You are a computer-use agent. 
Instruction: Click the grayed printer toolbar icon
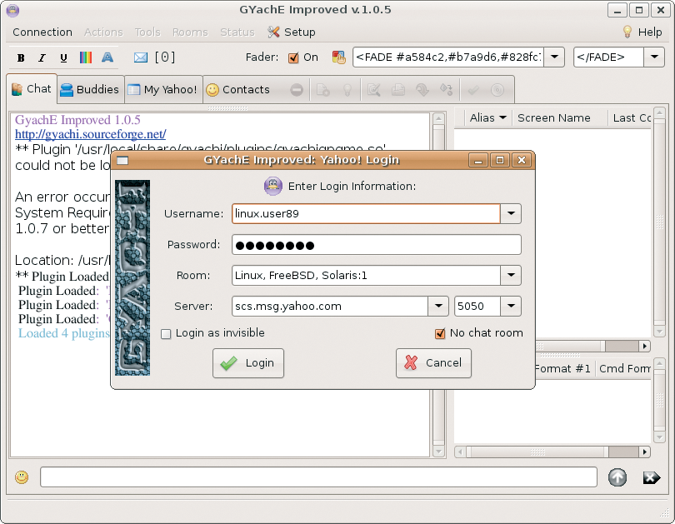point(398,90)
